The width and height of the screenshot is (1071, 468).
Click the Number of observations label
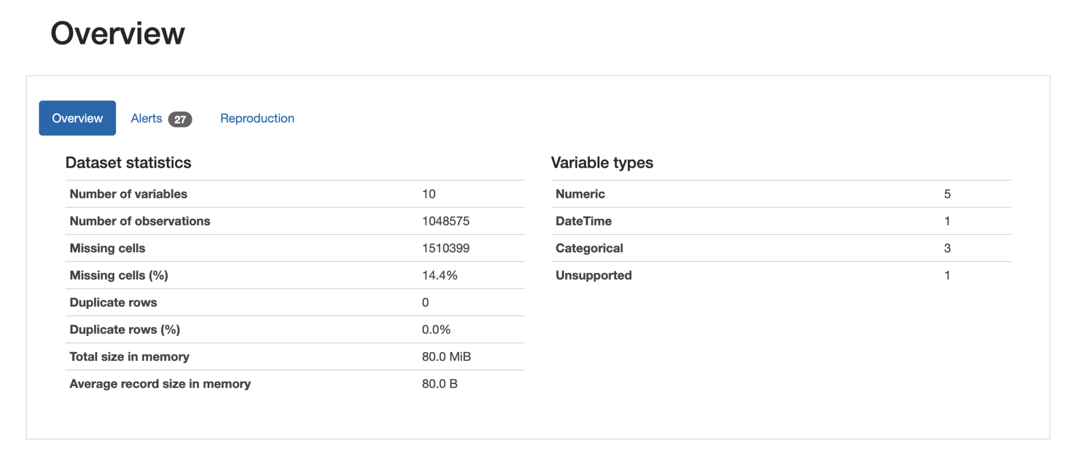[140, 221]
